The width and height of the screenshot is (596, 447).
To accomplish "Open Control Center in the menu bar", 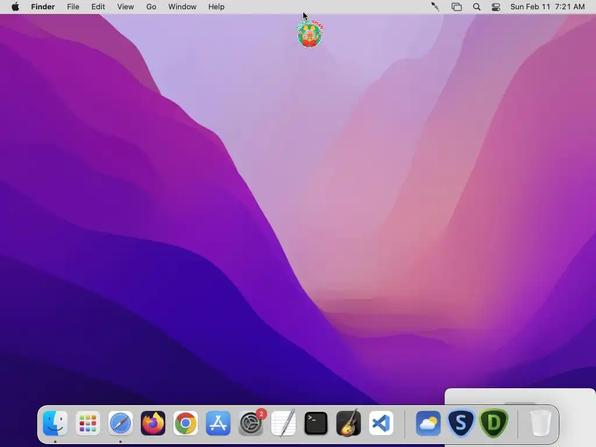I will tap(496, 7).
